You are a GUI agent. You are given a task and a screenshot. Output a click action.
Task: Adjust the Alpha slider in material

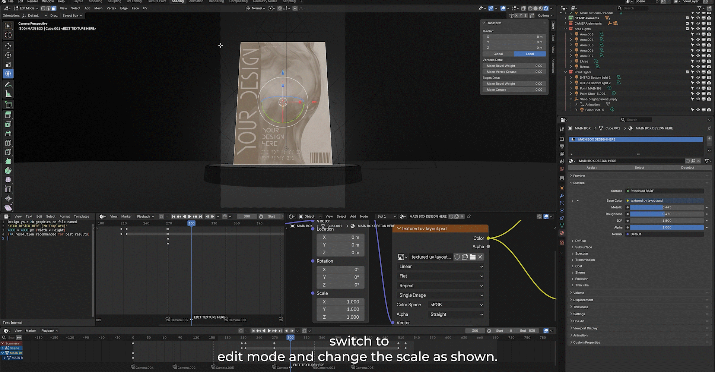tap(667, 227)
